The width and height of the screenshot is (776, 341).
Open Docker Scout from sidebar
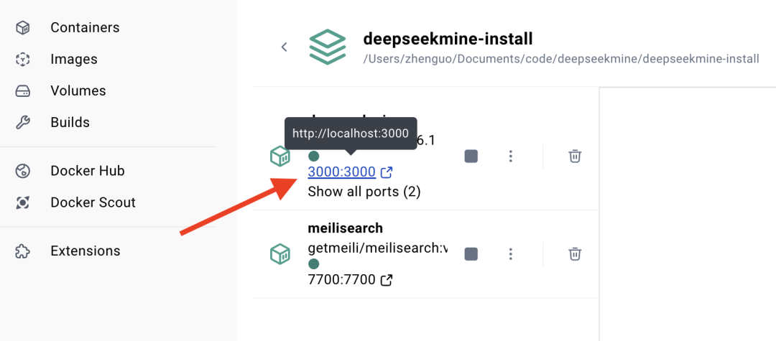(x=93, y=202)
